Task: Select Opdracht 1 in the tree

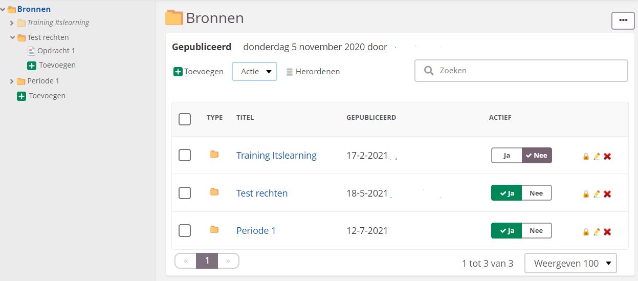Action: [x=56, y=51]
